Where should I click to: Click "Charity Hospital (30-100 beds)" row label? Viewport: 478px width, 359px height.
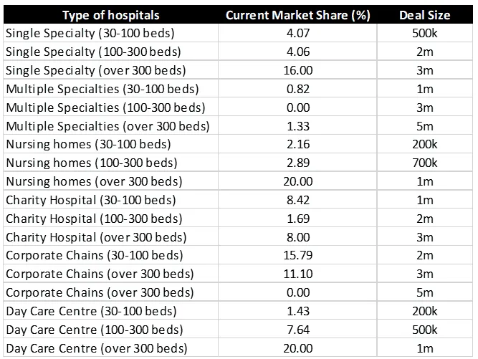coord(90,200)
